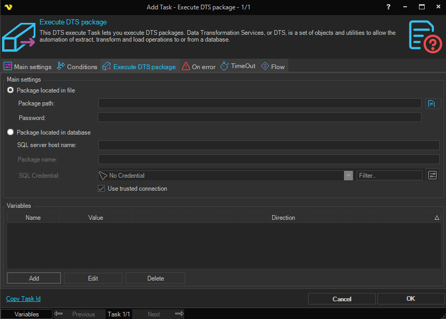Image resolution: width=446 pixels, height=319 pixels.
Task: Toggle Use trusted connection checkbox
Action: click(101, 189)
